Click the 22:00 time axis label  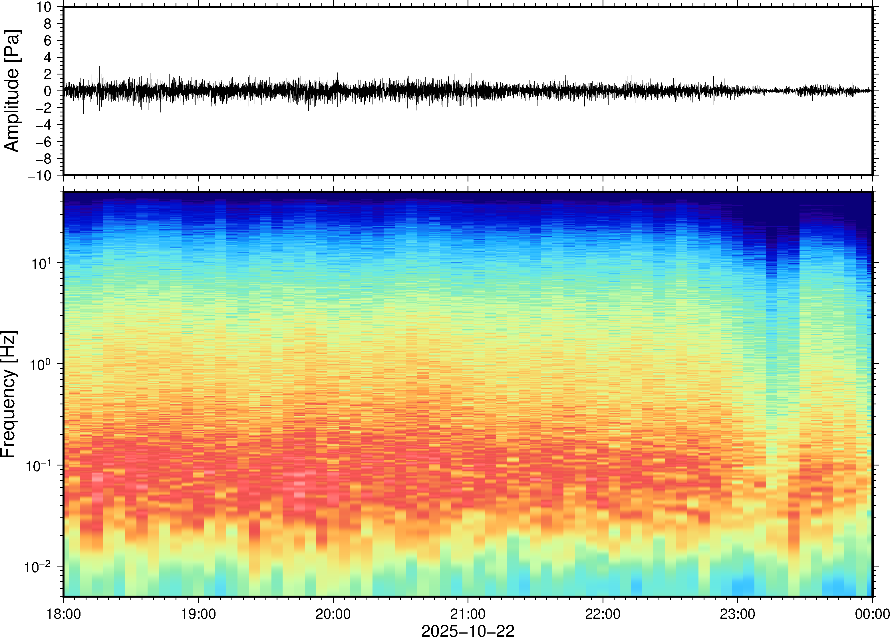pyautogui.click(x=603, y=614)
